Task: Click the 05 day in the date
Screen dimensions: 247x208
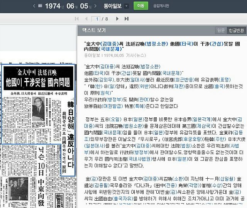Action: [84, 6]
